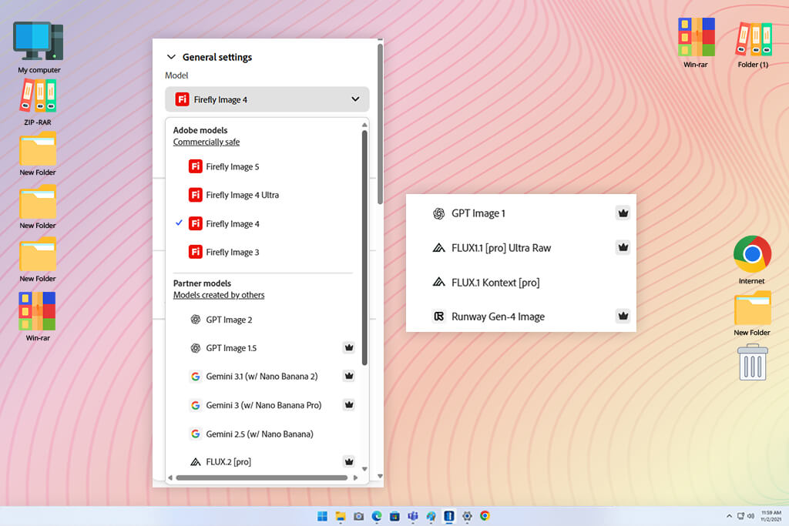The image size is (789, 526).
Task: Click the Firefly icon beside Firefly Image 5
Action: [x=196, y=166]
